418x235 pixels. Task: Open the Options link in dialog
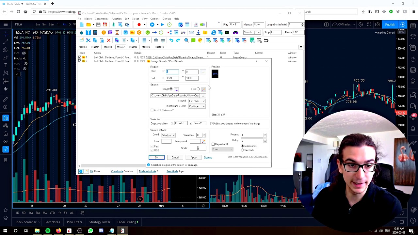tap(208, 158)
